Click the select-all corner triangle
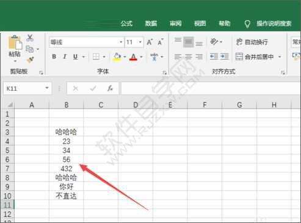Image resolution: width=301 pixels, height=223 pixels. click(10, 105)
